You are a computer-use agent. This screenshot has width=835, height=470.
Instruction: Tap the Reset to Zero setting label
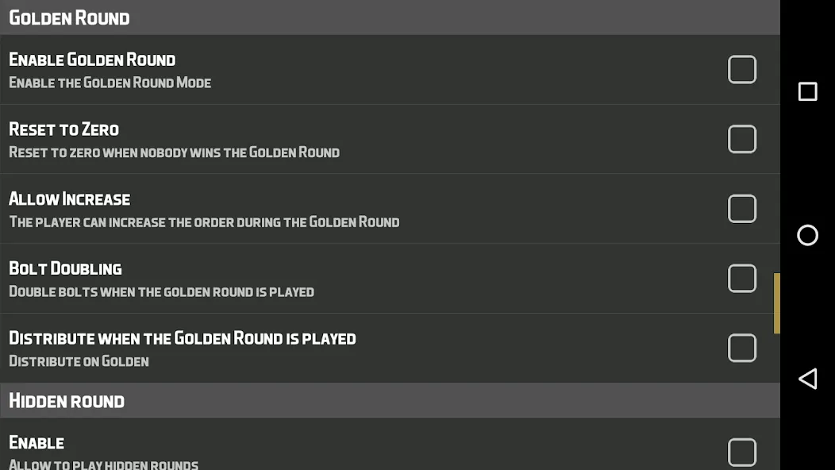[x=63, y=129]
